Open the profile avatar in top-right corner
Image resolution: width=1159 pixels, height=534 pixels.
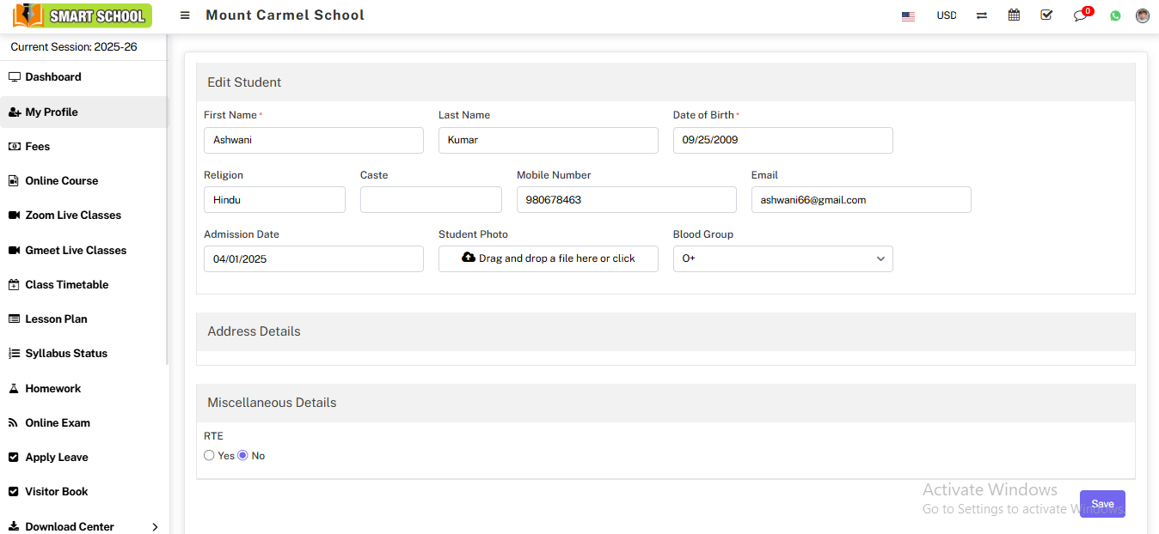click(x=1142, y=15)
